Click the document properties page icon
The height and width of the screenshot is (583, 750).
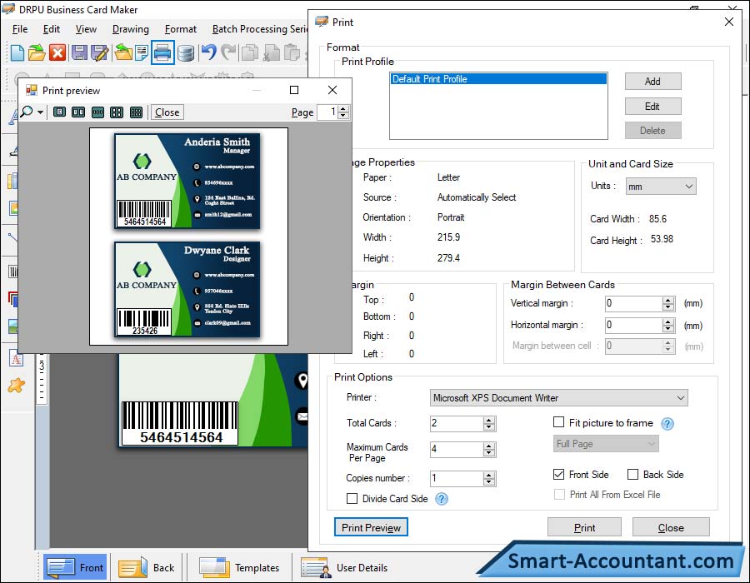tap(142, 52)
